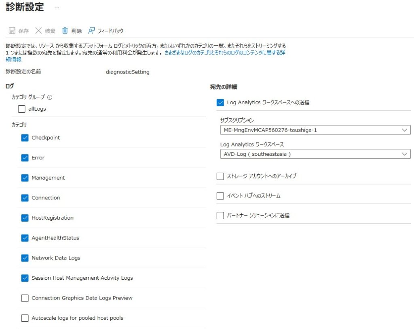Click the discard (破棄) X icon
The image size is (414, 331).
point(38,31)
